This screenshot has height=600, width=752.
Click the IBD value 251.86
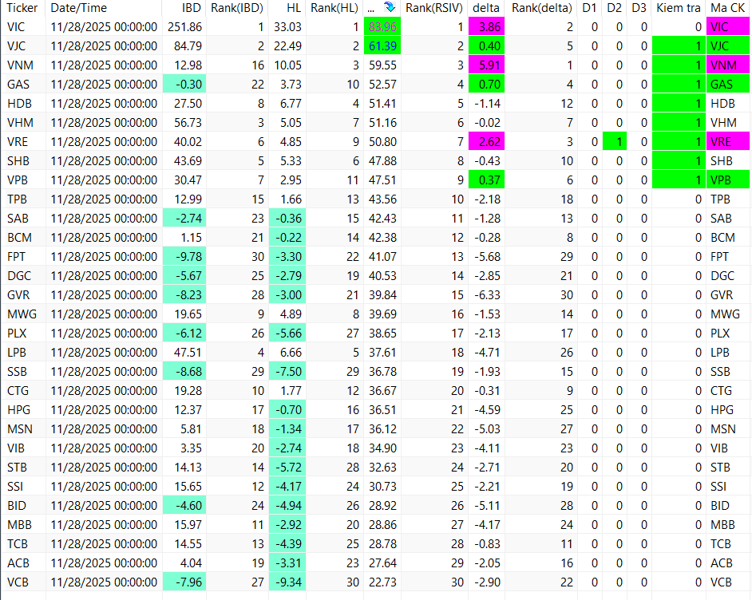(184, 27)
